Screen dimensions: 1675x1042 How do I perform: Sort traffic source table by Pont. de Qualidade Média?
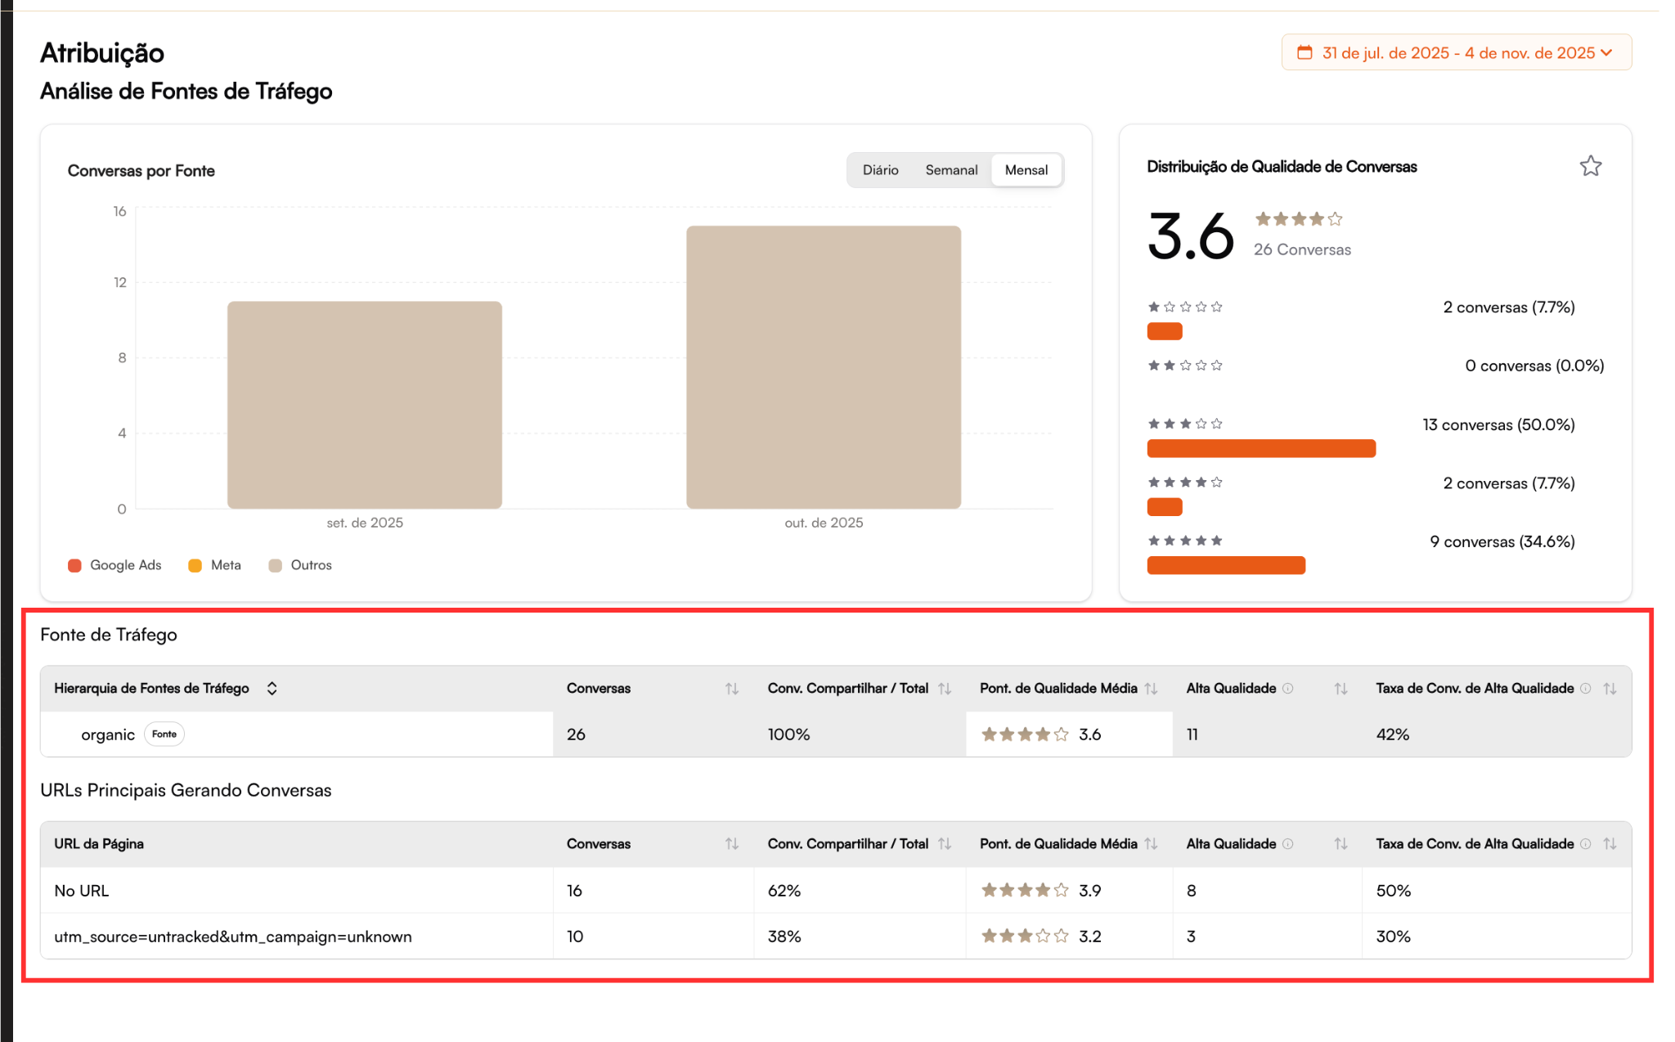[x=1151, y=689]
